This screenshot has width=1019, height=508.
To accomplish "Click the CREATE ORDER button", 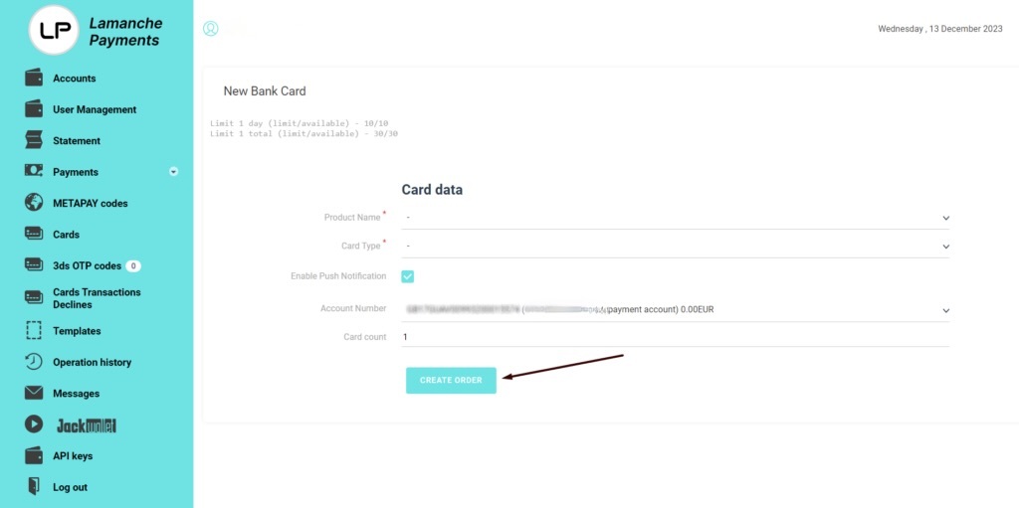I will pyautogui.click(x=451, y=380).
